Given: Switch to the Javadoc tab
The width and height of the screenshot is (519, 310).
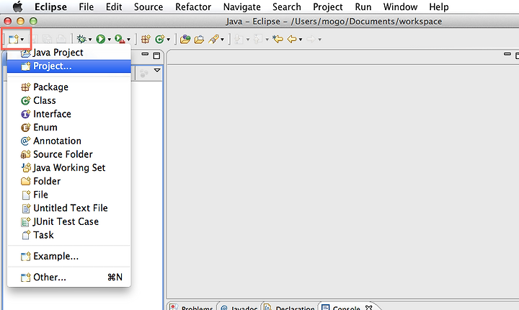Looking at the screenshot, I should pos(239,307).
